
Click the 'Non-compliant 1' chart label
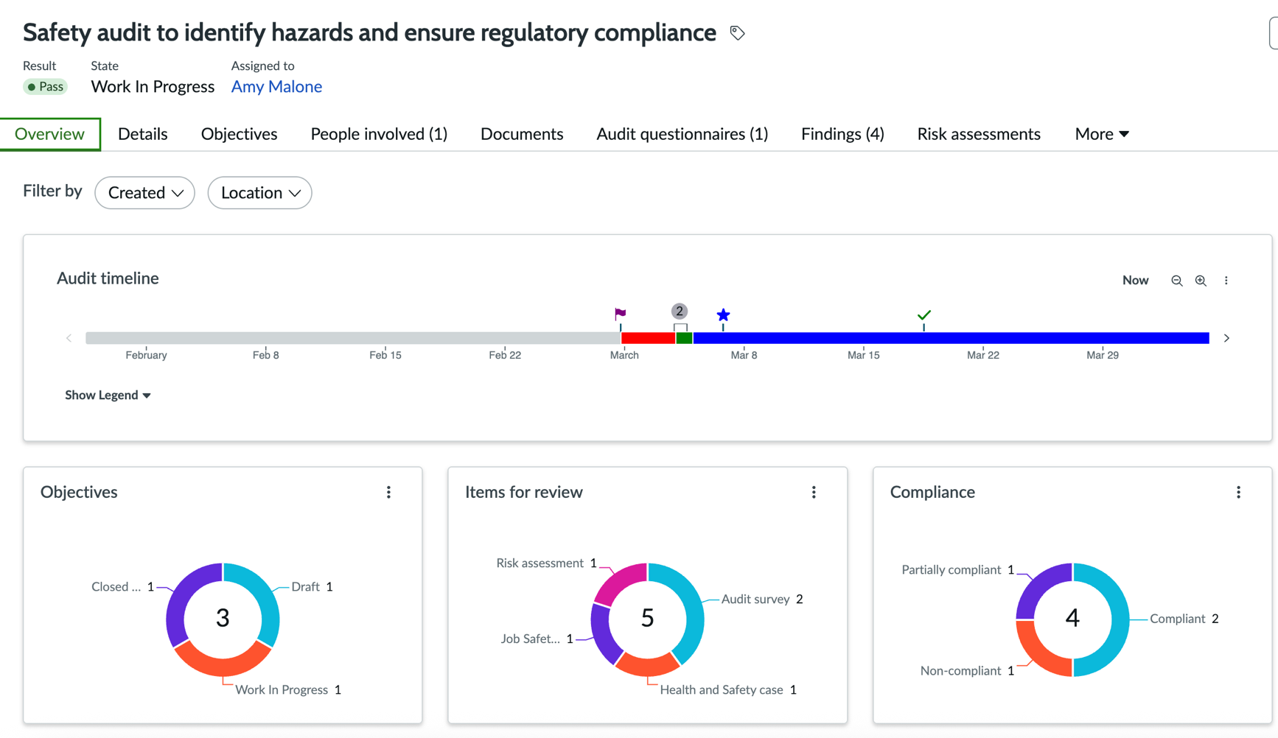coord(967,671)
